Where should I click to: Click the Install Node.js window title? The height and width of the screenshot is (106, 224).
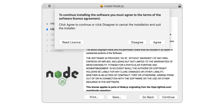(114, 6)
